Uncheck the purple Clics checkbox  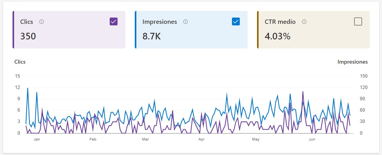point(114,21)
